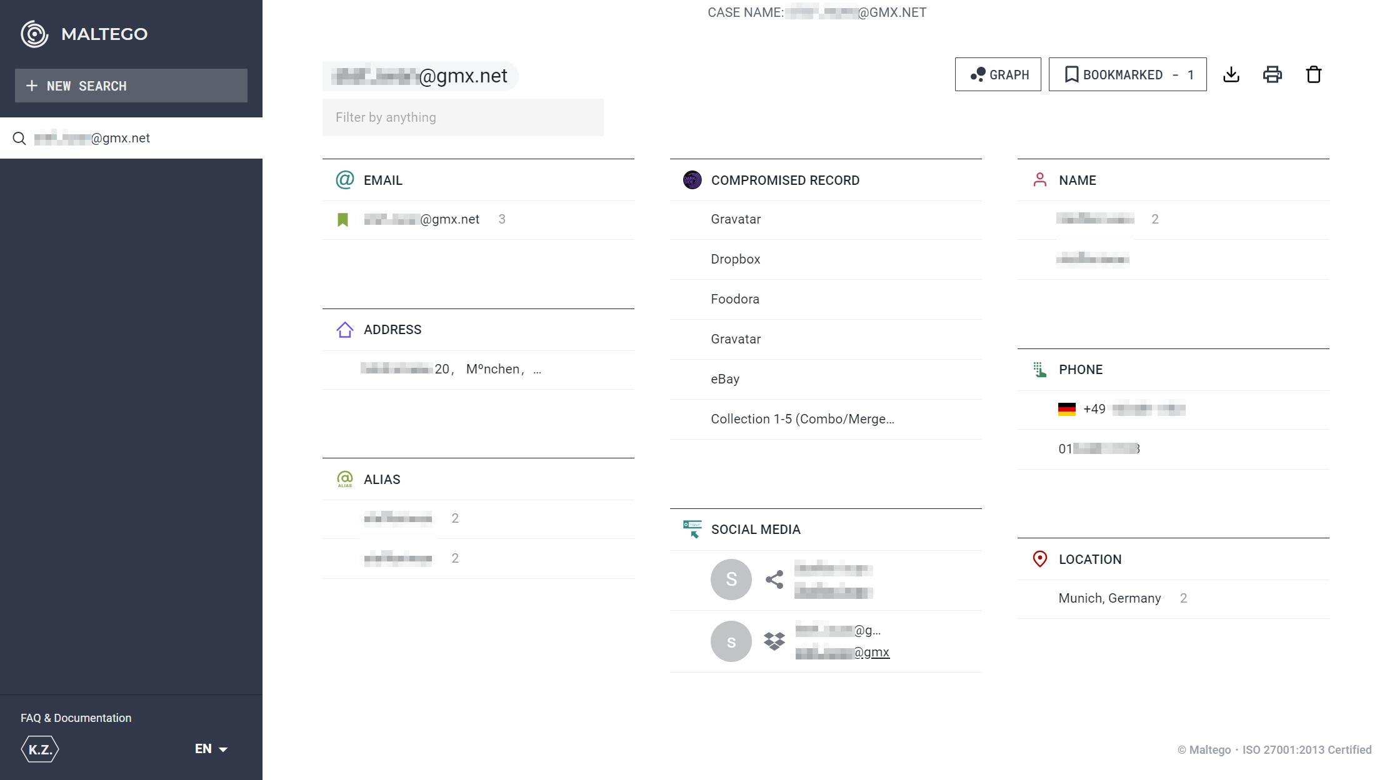Click the share network icon in Social Media

pyautogui.click(x=774, y=580)
